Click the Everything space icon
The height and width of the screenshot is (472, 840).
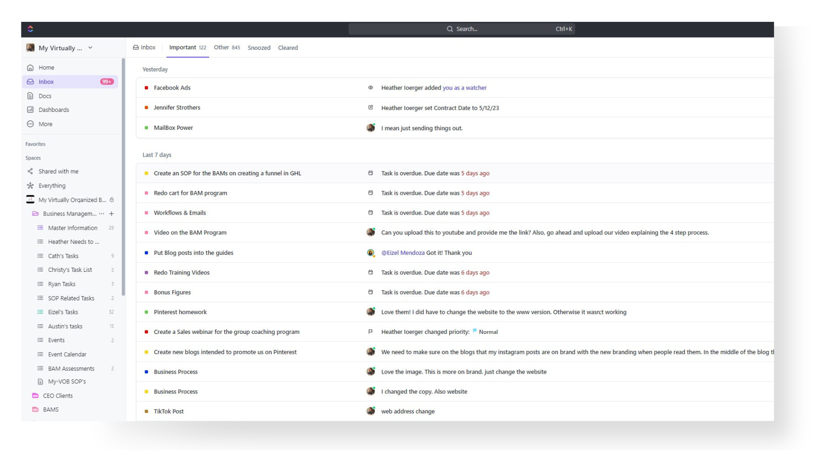pyautogui.click(x=30, y=185)
